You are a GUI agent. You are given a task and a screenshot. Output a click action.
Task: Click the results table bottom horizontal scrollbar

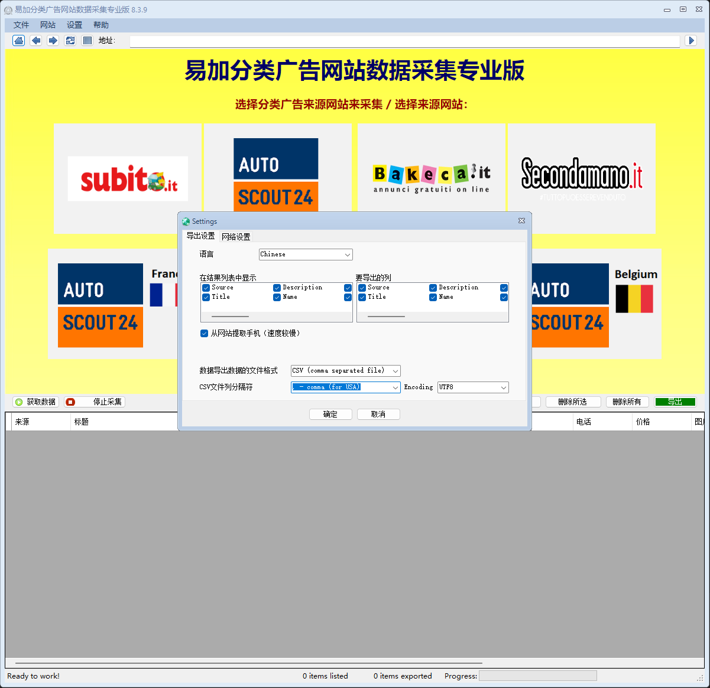pyautogui.click(x=248, y=663)
